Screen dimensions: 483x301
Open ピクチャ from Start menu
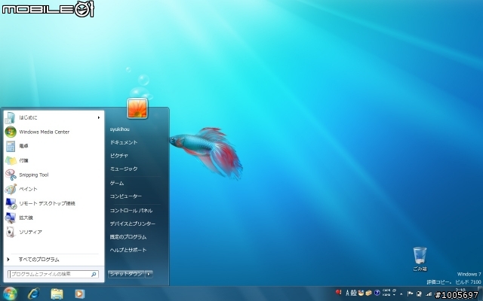click(119, 156)
